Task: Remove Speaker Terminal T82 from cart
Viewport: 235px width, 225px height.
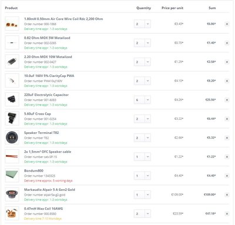Action: (x=227, y=138)
